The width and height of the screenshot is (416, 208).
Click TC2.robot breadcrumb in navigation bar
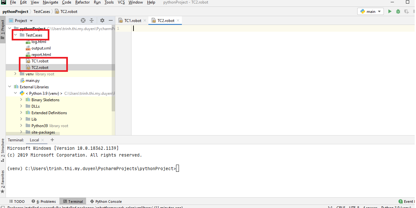coord(66,11)
